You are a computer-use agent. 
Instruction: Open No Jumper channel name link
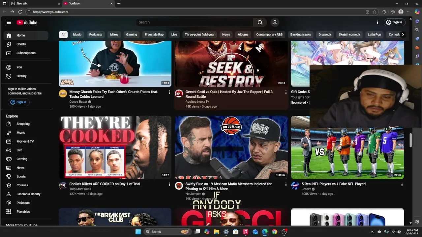[x=193, y=194]
